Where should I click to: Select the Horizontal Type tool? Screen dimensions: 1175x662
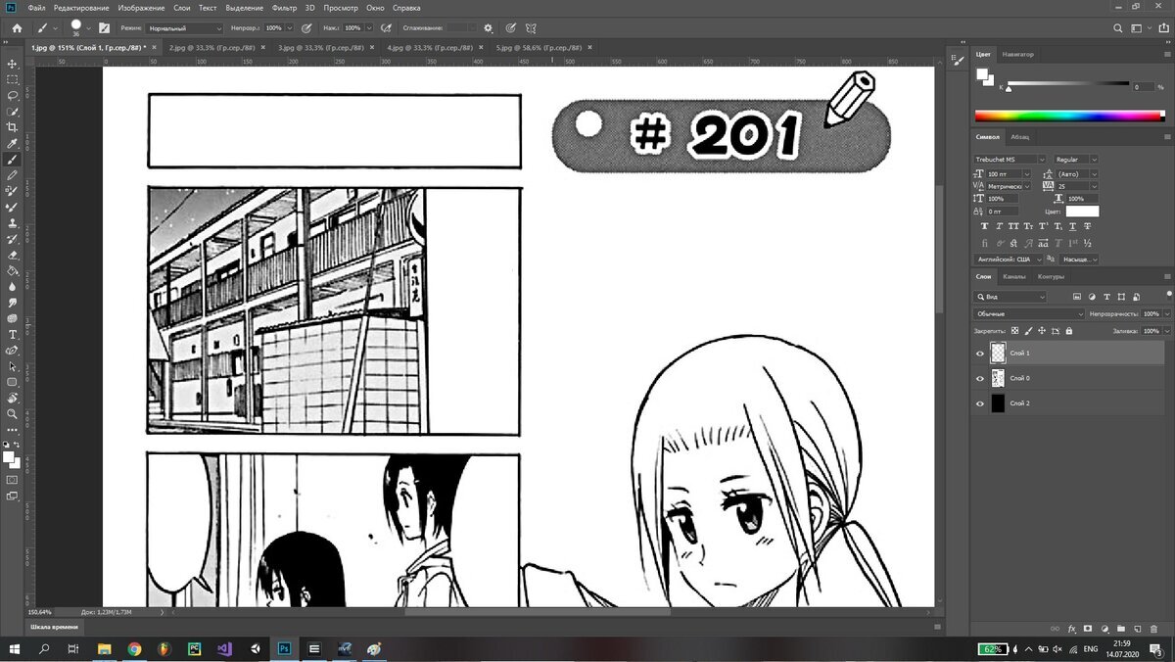pyautogui.click(x=13, y=334)
